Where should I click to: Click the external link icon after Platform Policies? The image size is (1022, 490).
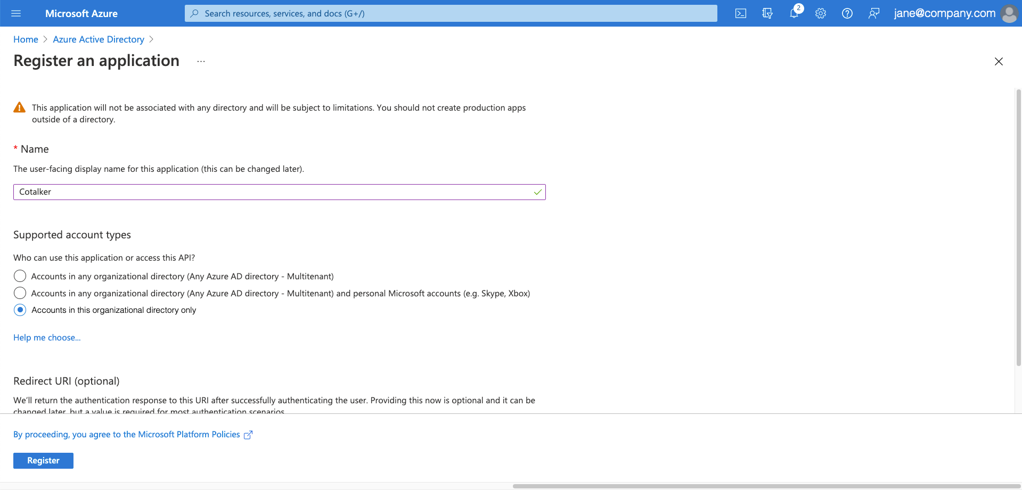(x=248, y=435)
